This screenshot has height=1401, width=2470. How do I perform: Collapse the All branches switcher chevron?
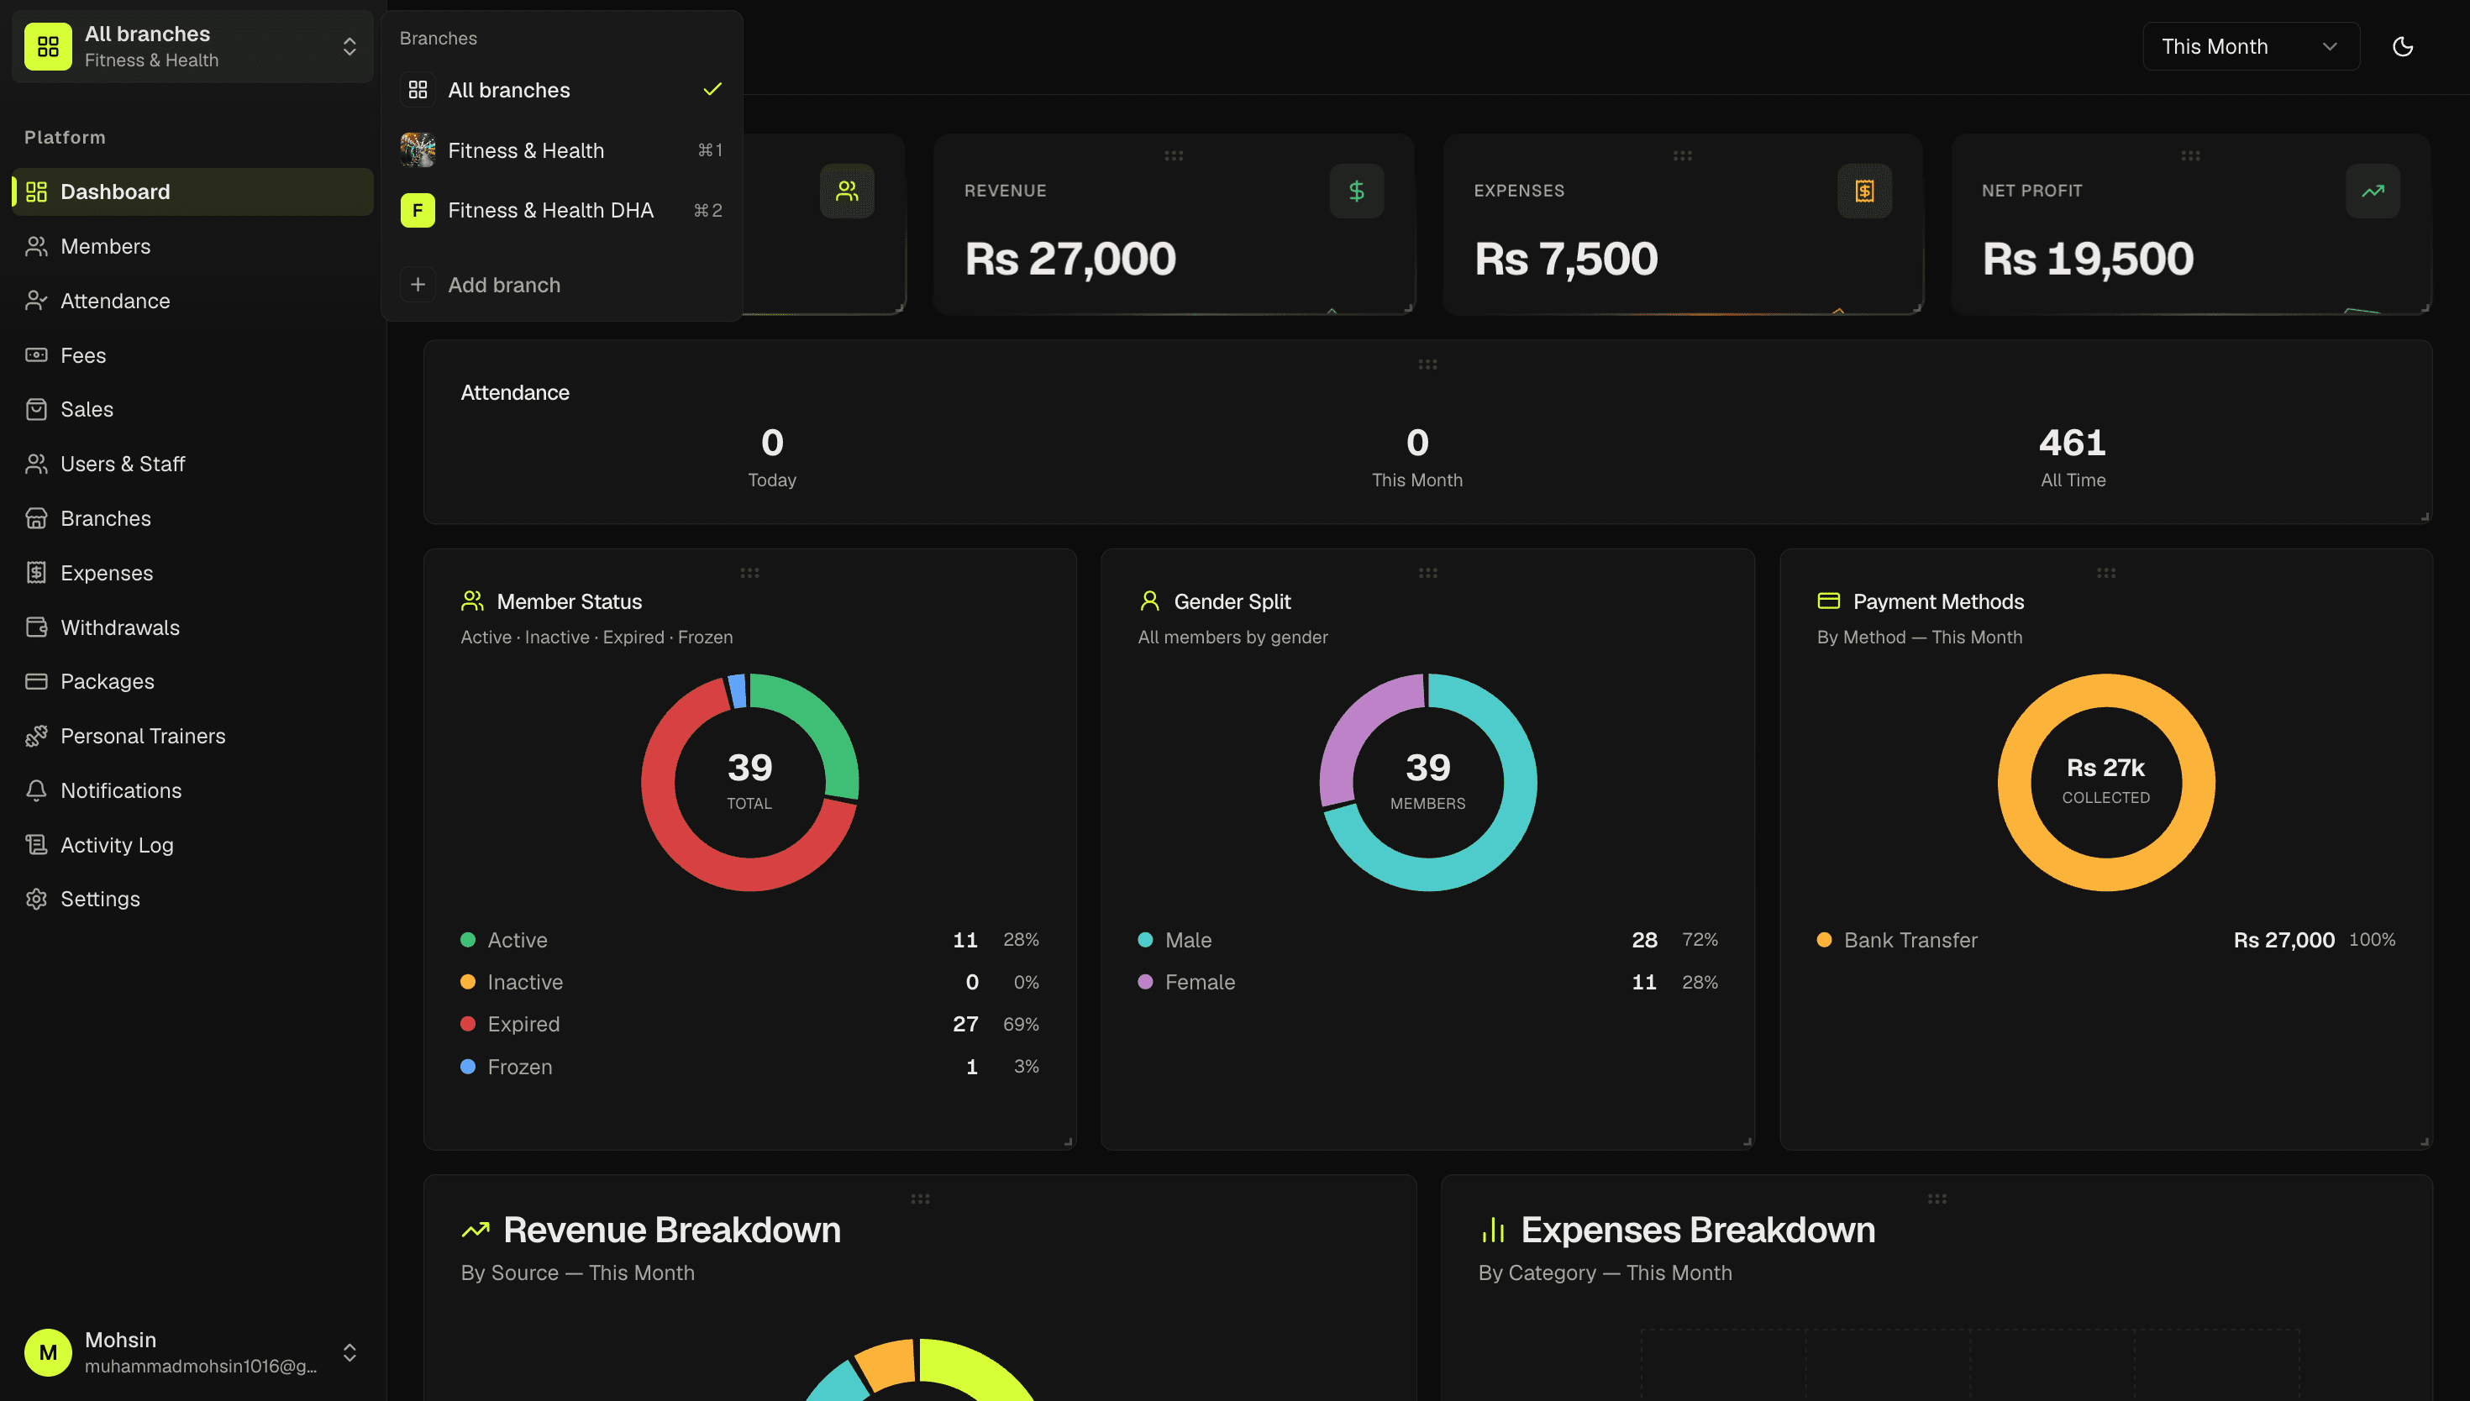tap(349, 46)
